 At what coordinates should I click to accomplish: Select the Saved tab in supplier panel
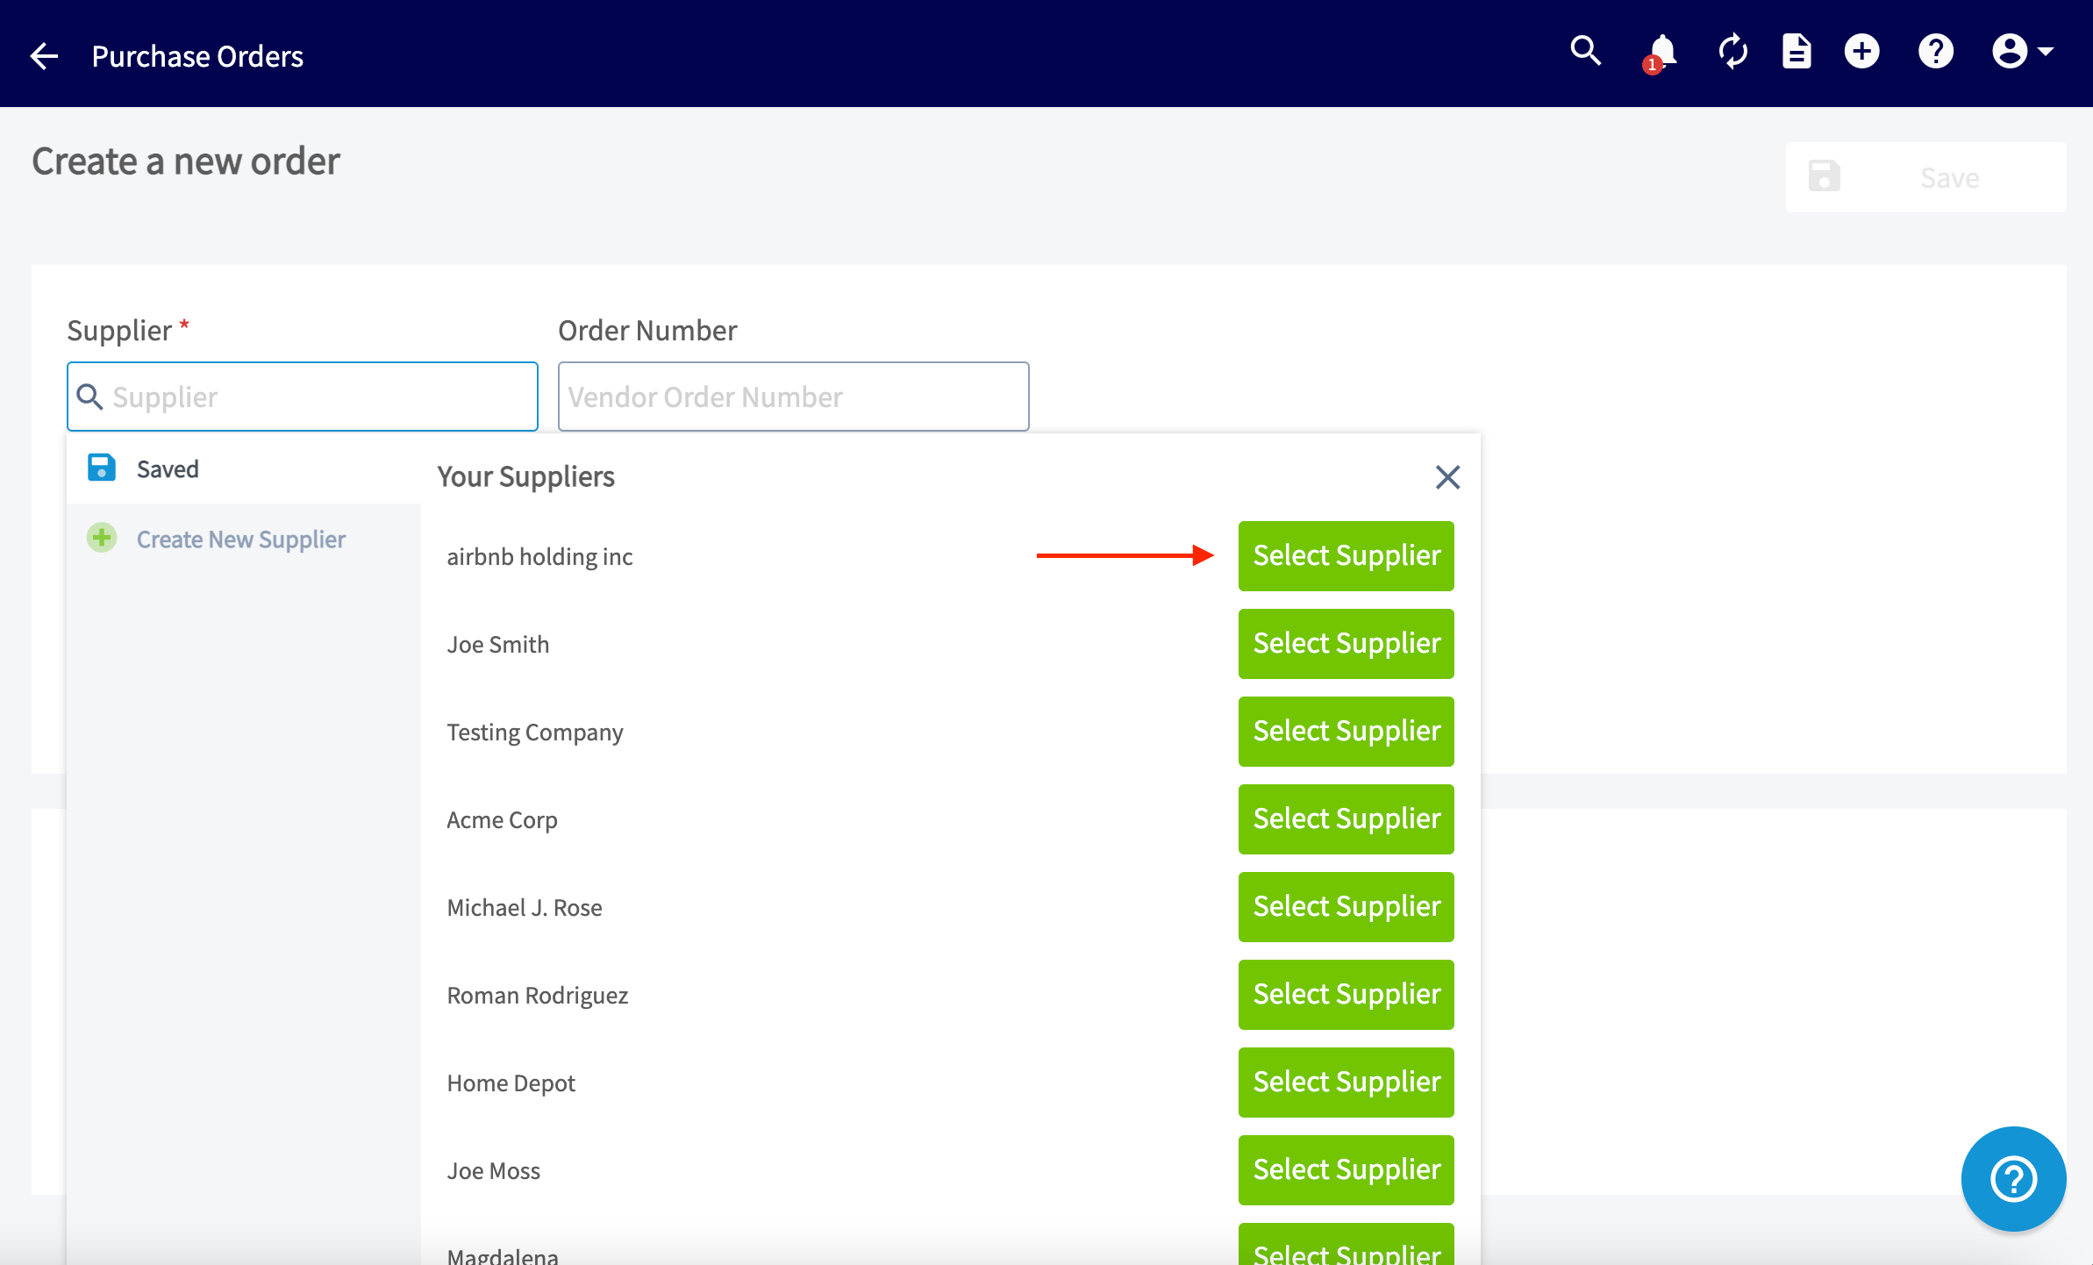pos(244,468)
